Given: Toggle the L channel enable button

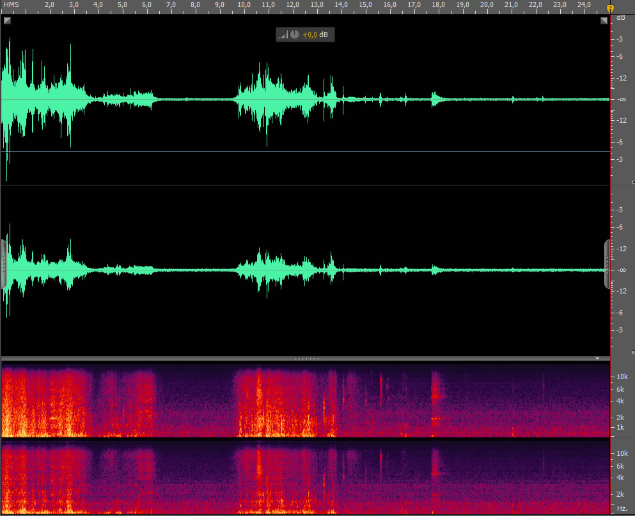Looking at the screenshot, I should tap(633, 182).
